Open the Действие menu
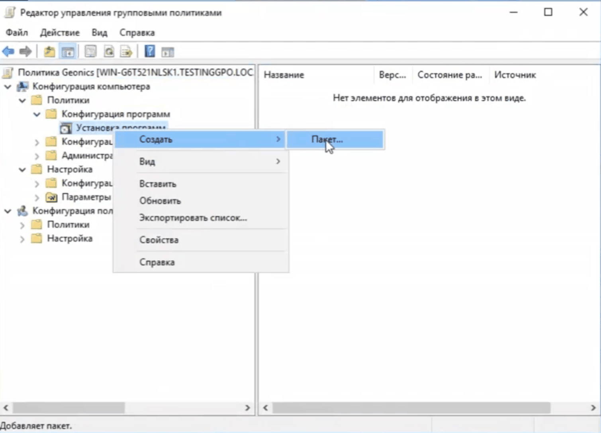 59,33
